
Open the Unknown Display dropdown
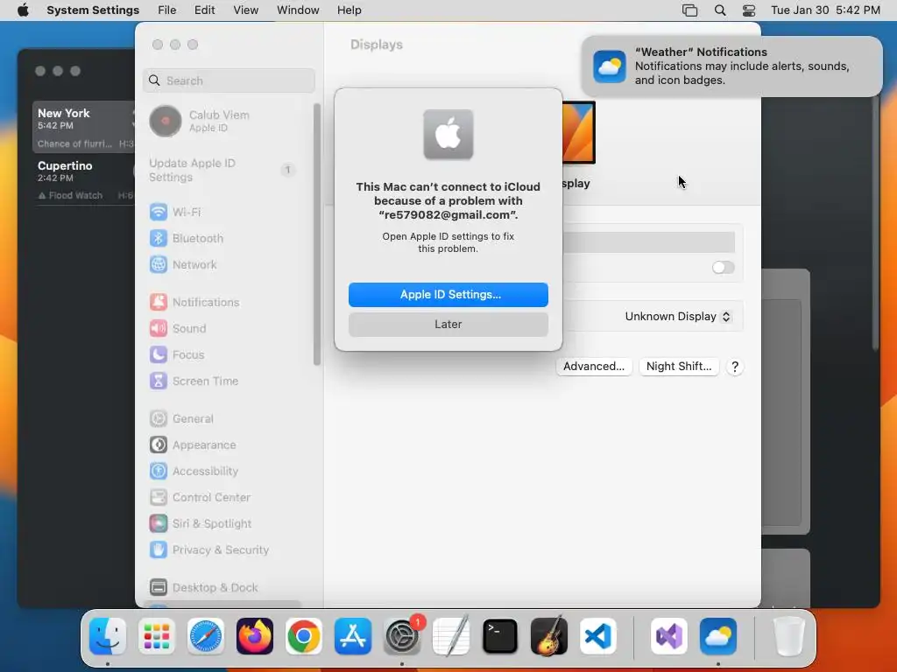tap(678, 317)
